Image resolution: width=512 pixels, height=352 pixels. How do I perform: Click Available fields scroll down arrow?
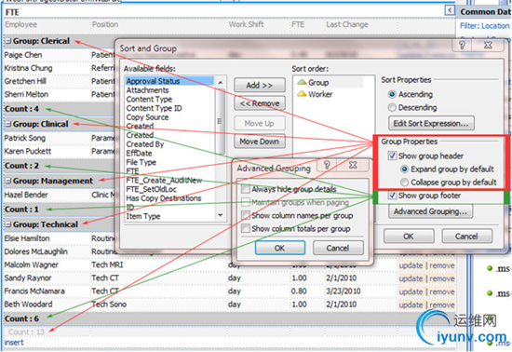[221, 215]
